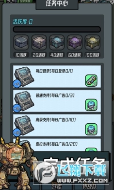114x190 pixels.
Task: Open the 40活跃 blue reward chest
Action: point(57,42)
